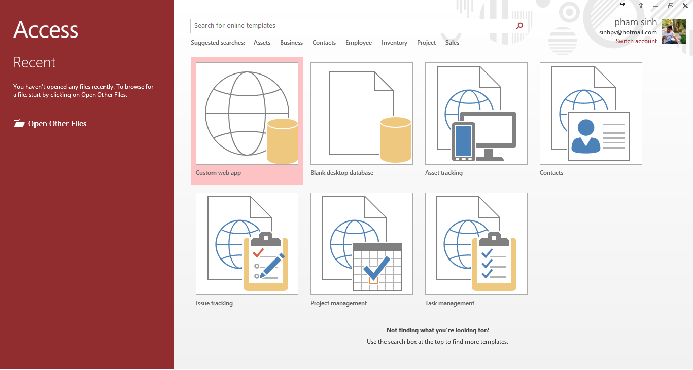The width and height of the screenshot is (693, 370).
Task: Search suggested term Inventory
Action: click(x=394, y=43)
